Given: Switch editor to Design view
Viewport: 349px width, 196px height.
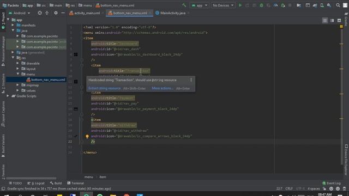Looking at the screenshot, I should [339, 21].
